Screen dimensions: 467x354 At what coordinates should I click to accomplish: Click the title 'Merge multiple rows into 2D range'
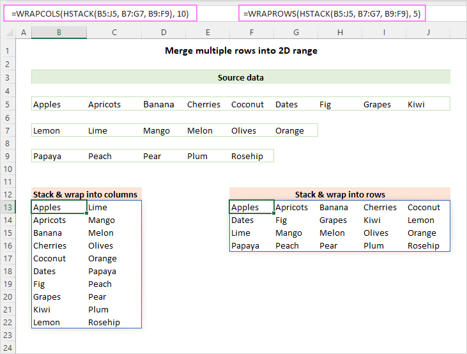tap(241, 50)
